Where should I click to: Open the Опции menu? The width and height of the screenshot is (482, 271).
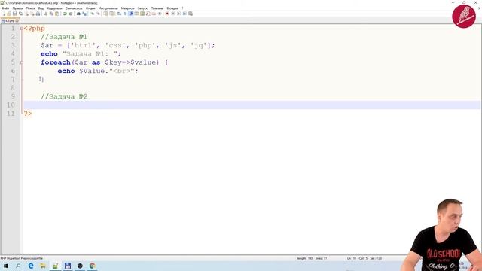(90, 8)
